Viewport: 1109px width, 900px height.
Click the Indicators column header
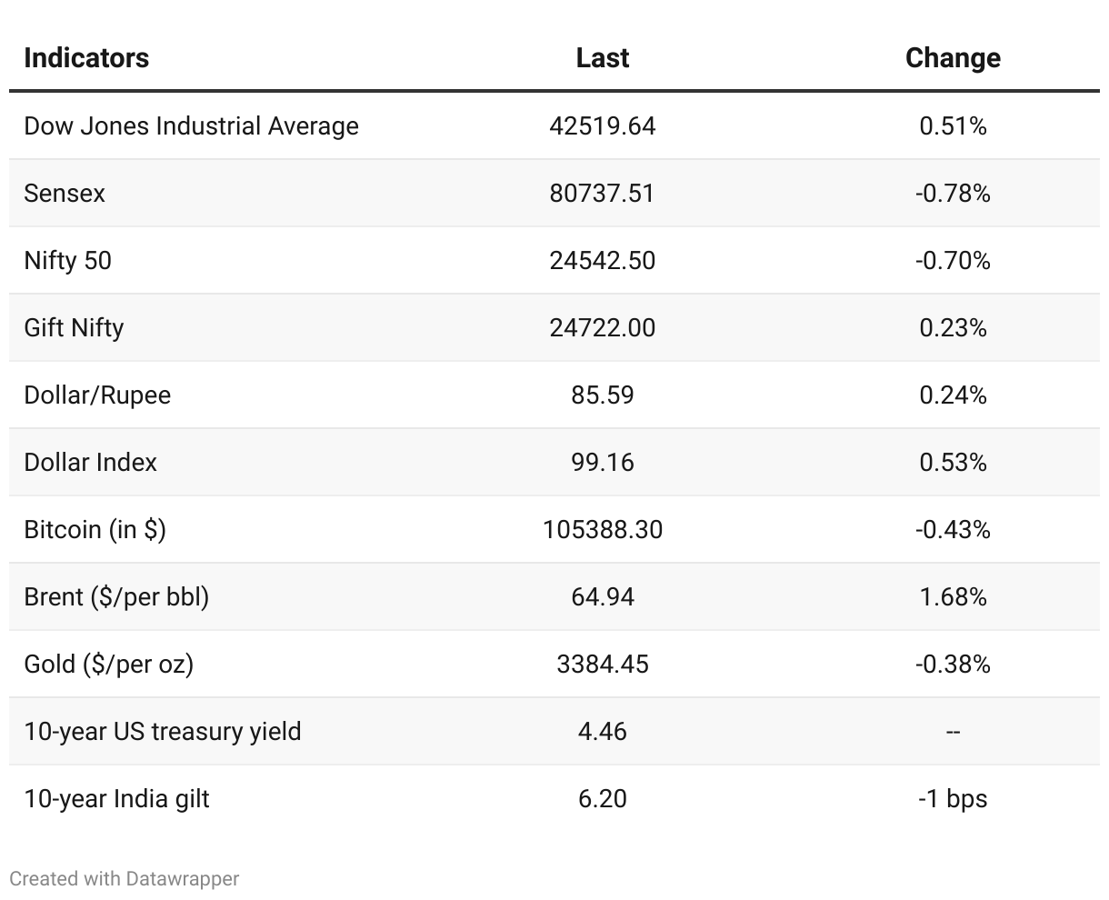pyautogui.click(x=86, y=58)
